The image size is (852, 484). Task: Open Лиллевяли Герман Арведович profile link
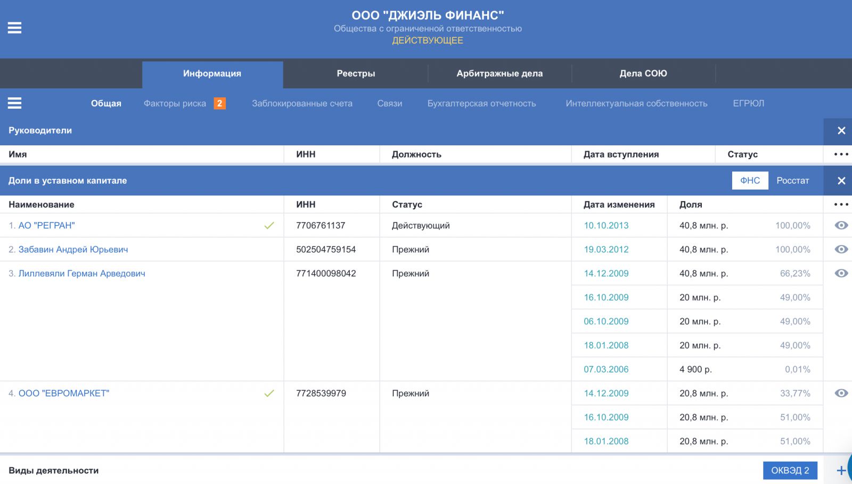coord(81,273)
